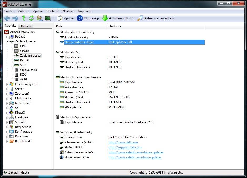Click the Hodnota column header
Viewport: 247px width, 178px height.
tap(156, 26)
